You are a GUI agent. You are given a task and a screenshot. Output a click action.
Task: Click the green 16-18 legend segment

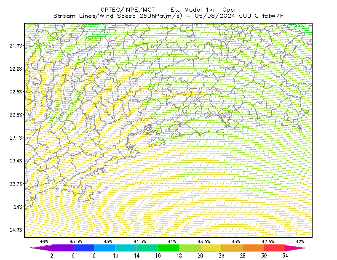click(x=168, y=248)
